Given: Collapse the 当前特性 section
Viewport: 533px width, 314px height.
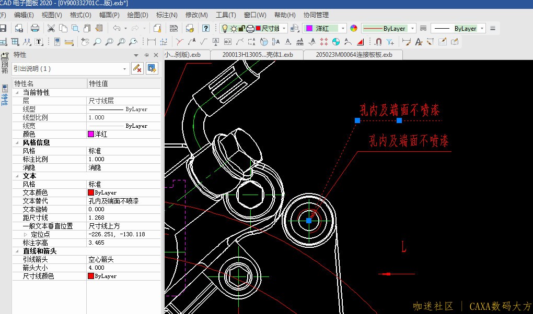Looking at the screenshot, I should tap(18, 92).
